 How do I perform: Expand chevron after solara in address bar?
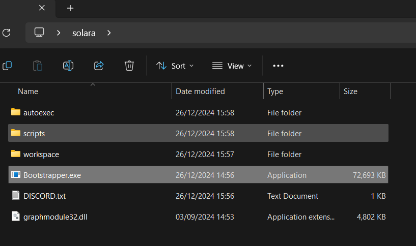(109, 33)
